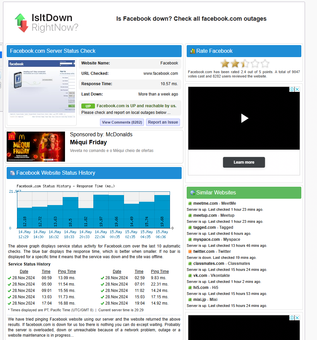Click Report an Issue button
Image resolution: width=317 pixels, height=340 pixels.
pyautogui.click(x=163, y=122)
